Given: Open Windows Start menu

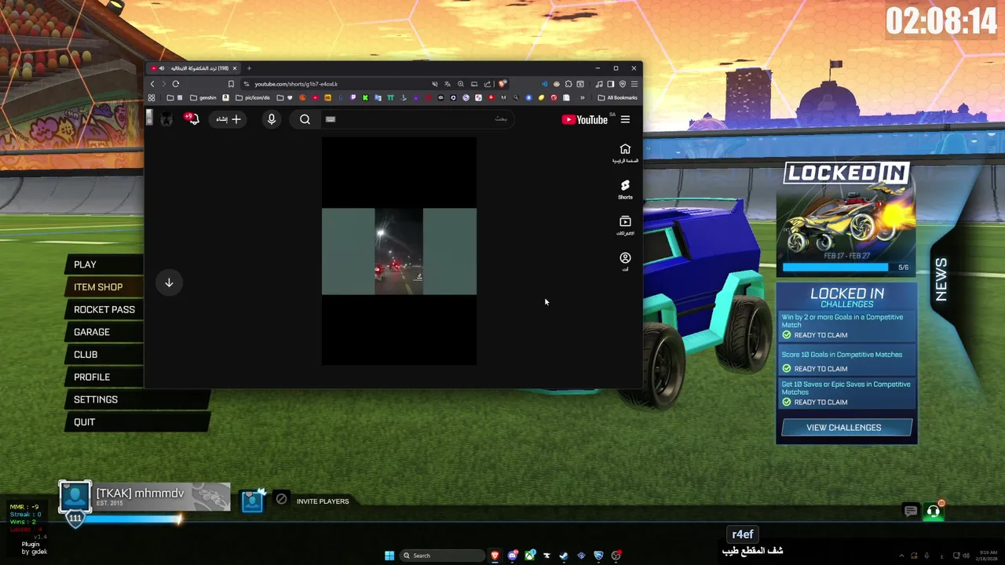Looking at the screenshot, I should tap(389, 556).
